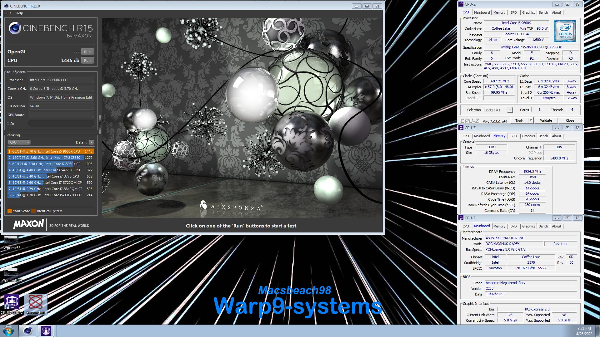The height and width of the screenshot is (337, 600).
Task: Click Your Score orange legend swatch
Action: (x=10, y=211)
